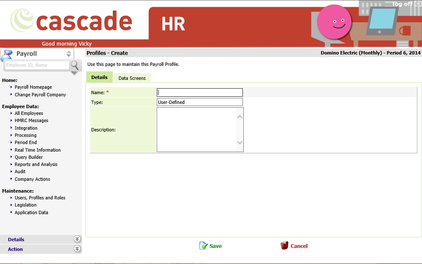Open Real Time Information

[38, 150]
